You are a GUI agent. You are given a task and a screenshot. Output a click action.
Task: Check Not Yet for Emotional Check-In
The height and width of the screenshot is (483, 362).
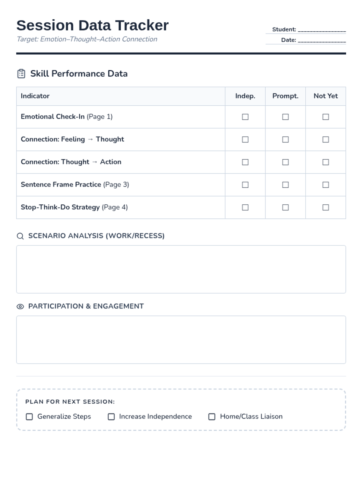pyautogui.click(x=325, y=117)
